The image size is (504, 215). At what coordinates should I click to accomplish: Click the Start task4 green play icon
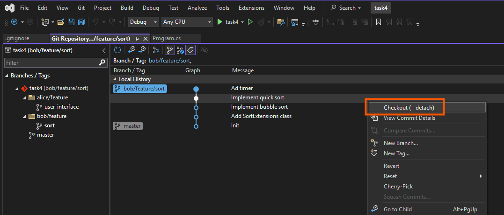pos(219,22)
